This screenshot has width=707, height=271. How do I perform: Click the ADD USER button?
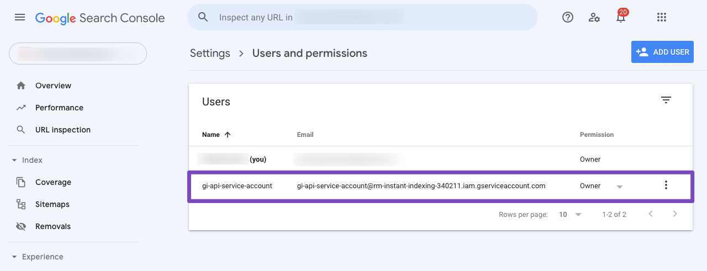click(662, 52)
